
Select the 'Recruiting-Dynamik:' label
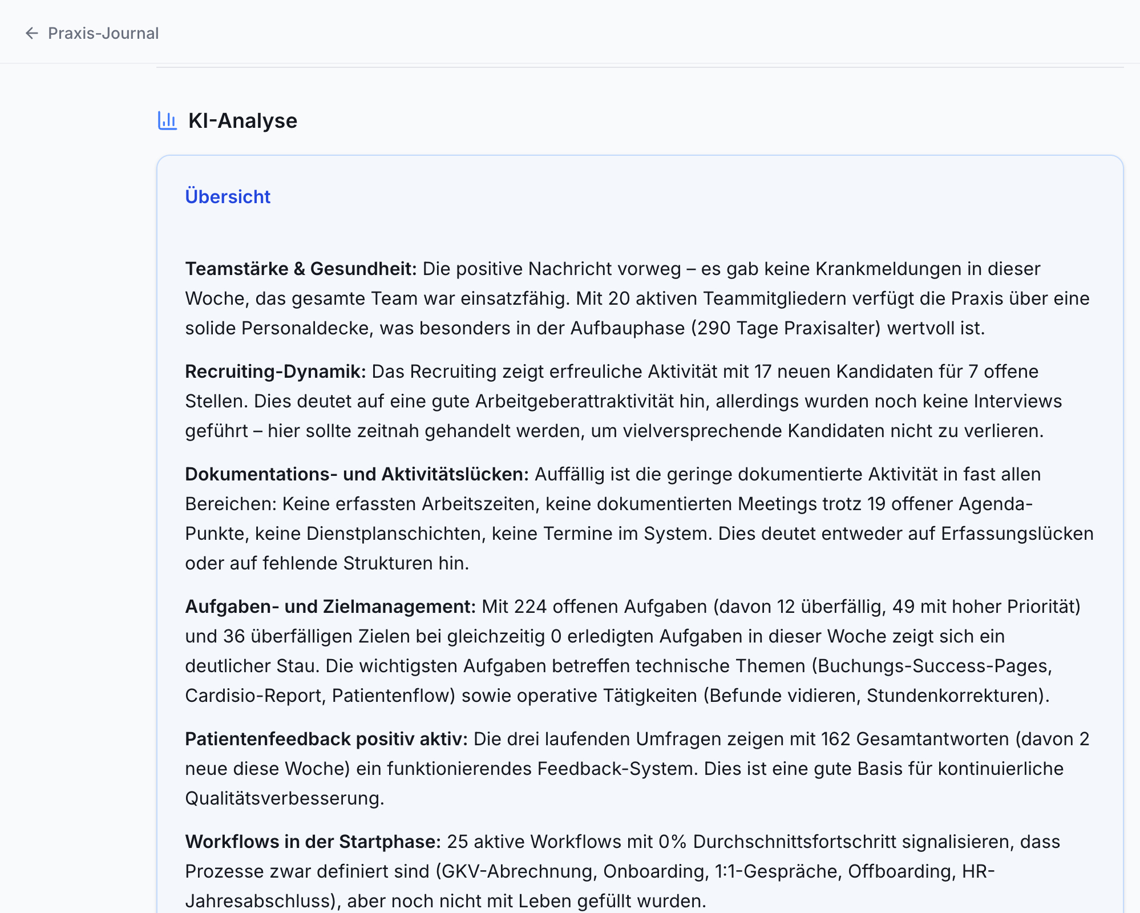(x=276, y=371)
